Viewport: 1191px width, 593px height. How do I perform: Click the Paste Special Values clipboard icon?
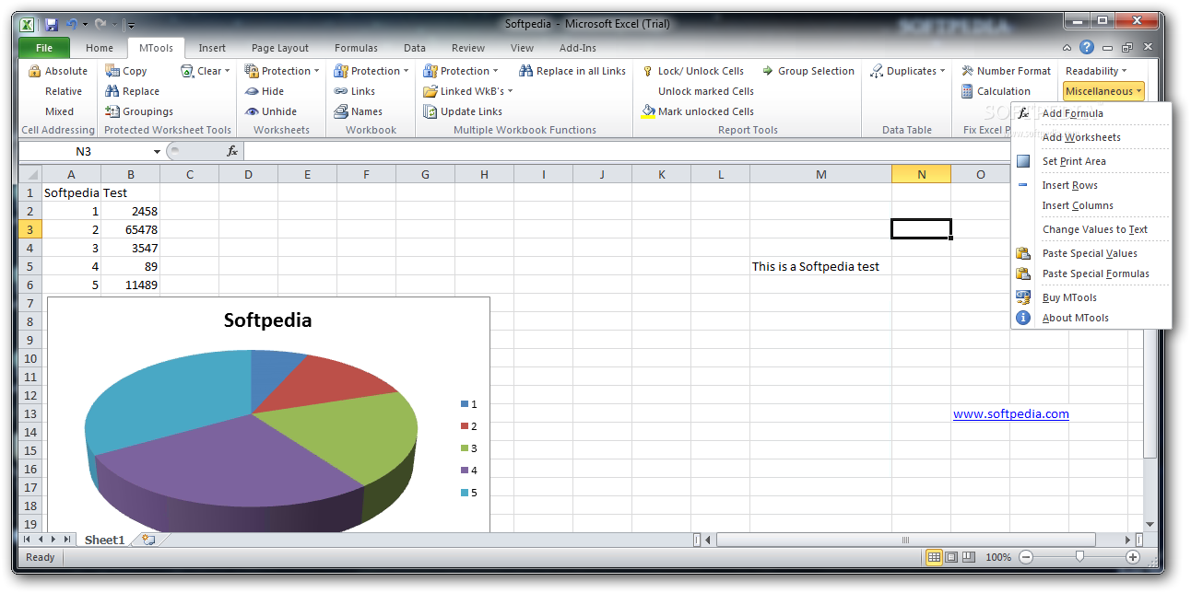click(1023, 253)
